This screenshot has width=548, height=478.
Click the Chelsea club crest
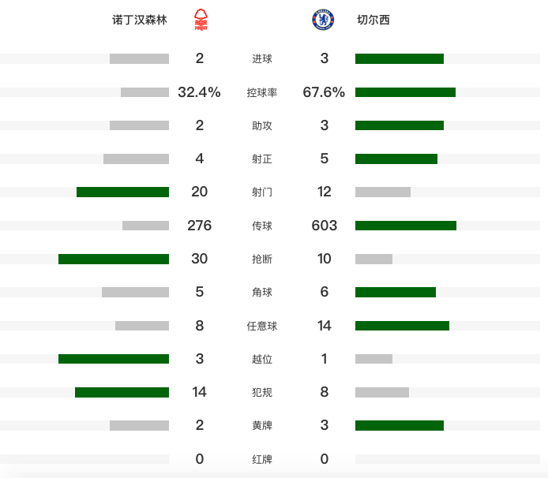pos(323,20)
